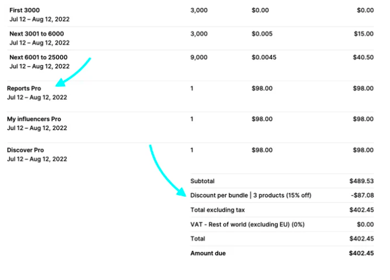Click the Discover Pro date range text
Image resolution: width=390 pixels, height=280 pixels.
point(37,159)
